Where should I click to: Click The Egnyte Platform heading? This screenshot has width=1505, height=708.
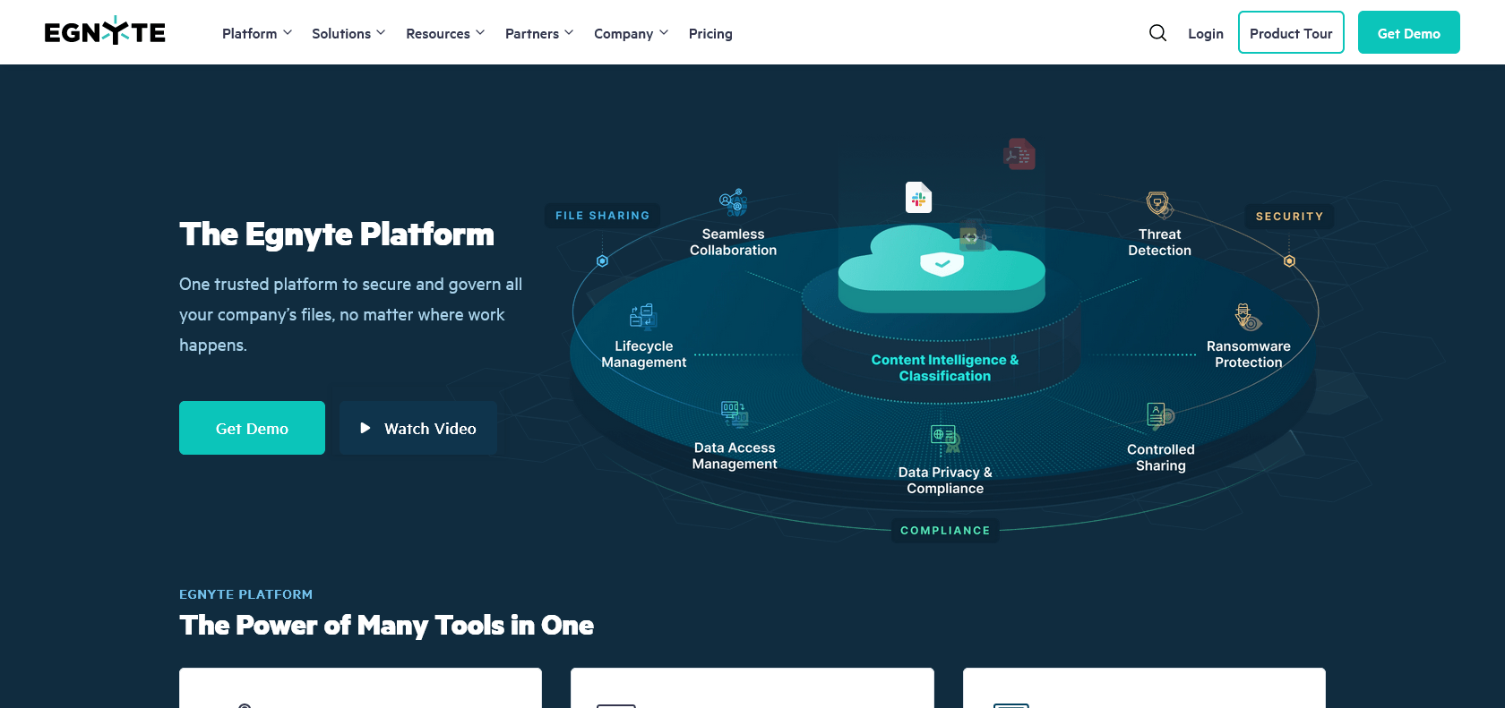coord(337,235)
